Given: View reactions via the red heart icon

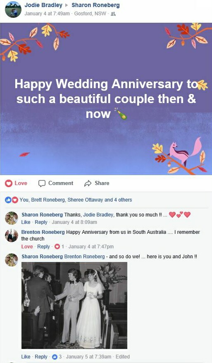Looking at the screenshot, I should coord(15,200).
